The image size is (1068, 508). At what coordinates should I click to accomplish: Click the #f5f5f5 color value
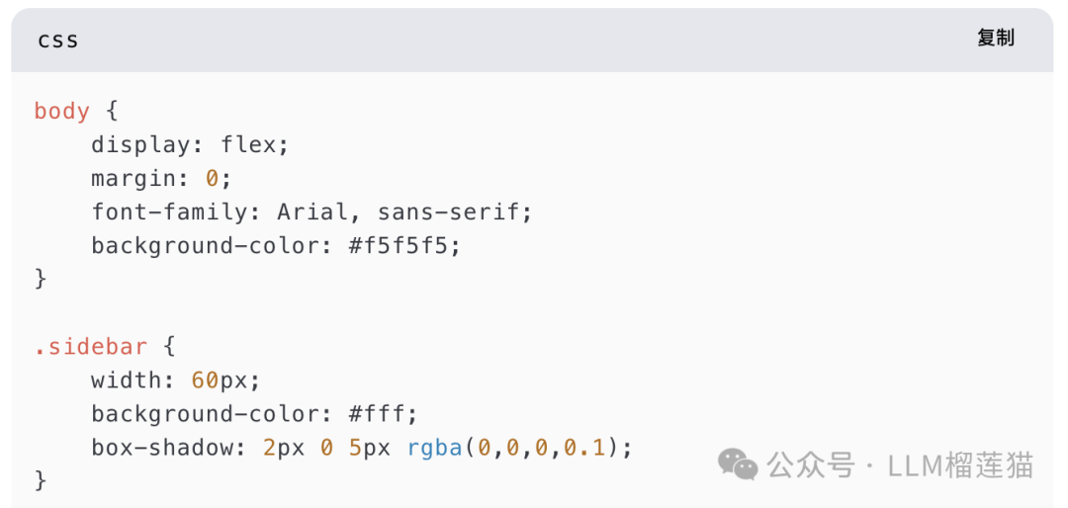click(x=404, y=245)
